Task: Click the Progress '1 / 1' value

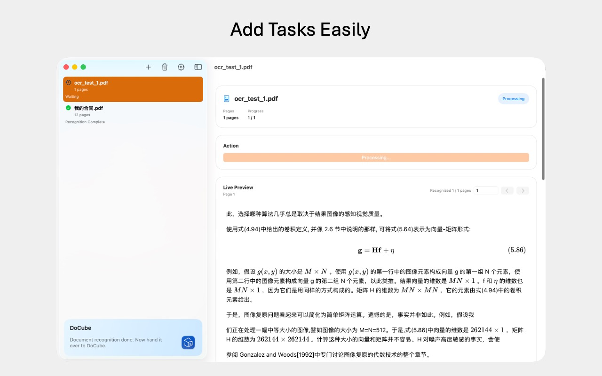Action: click(252, 118)
